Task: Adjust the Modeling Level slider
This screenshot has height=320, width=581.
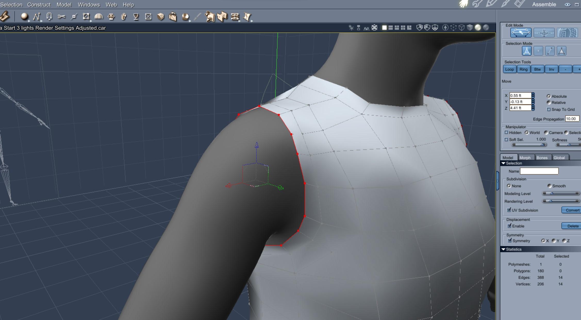Action: pos(552,193)
